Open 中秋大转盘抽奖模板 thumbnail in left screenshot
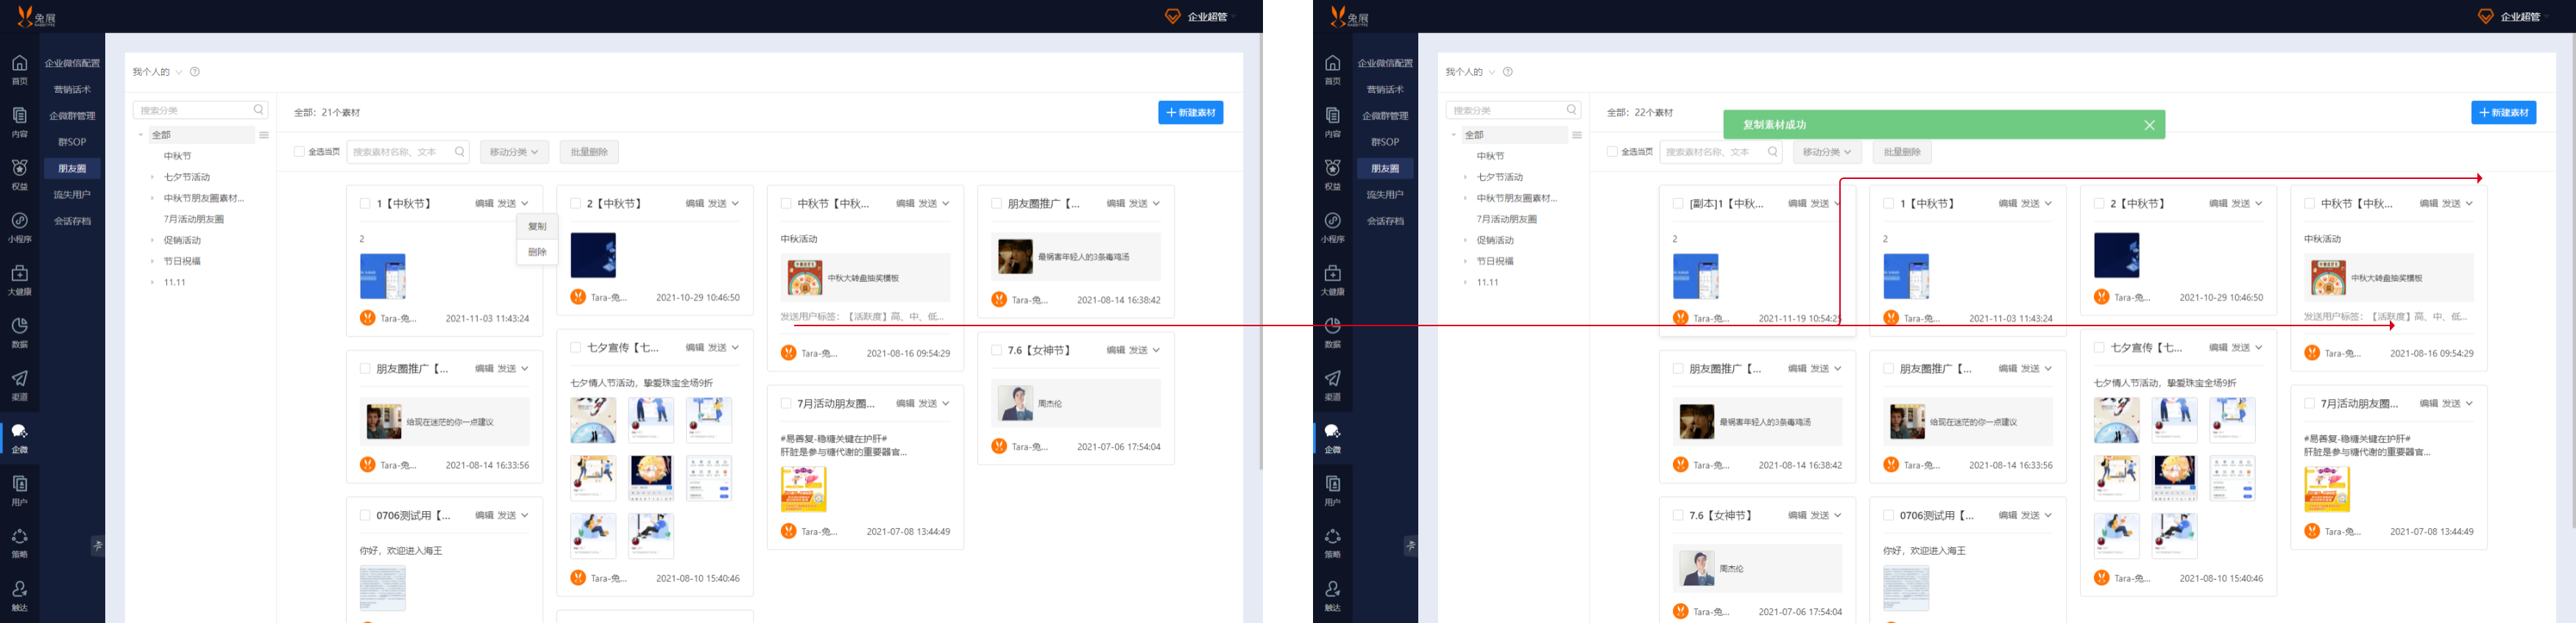2576x623 pixels. point(804,278)
